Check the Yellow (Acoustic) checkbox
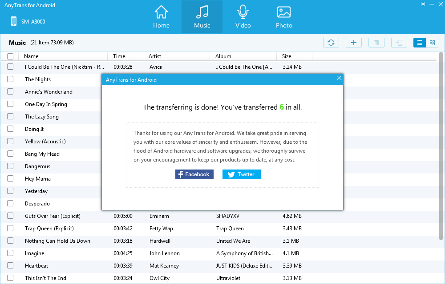445x284 pixels. click(x=10, y=142)
